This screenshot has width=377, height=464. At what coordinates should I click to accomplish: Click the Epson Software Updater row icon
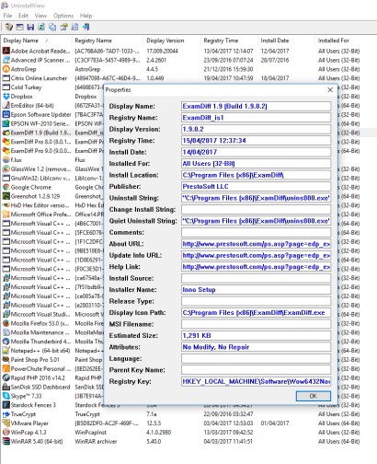point(6,114)
